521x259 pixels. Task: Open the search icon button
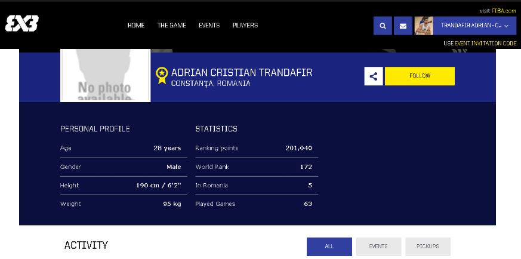tap(383, 26)
